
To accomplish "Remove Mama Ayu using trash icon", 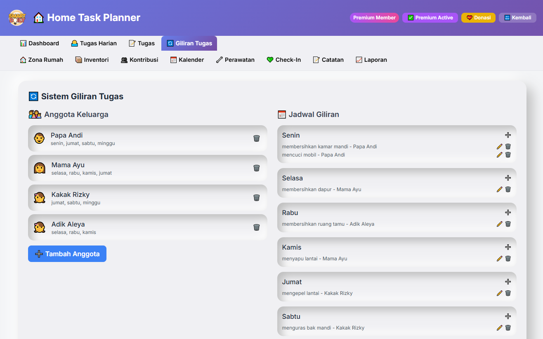I will (x=256, y=168).
